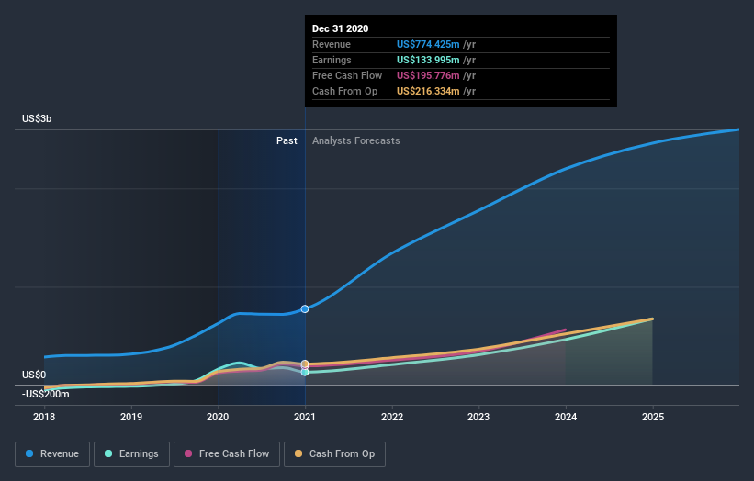Click the US$133.995m earnings value
Image resolution: width=754 pixels, height=481 pixels.
(x=428, y=60)
